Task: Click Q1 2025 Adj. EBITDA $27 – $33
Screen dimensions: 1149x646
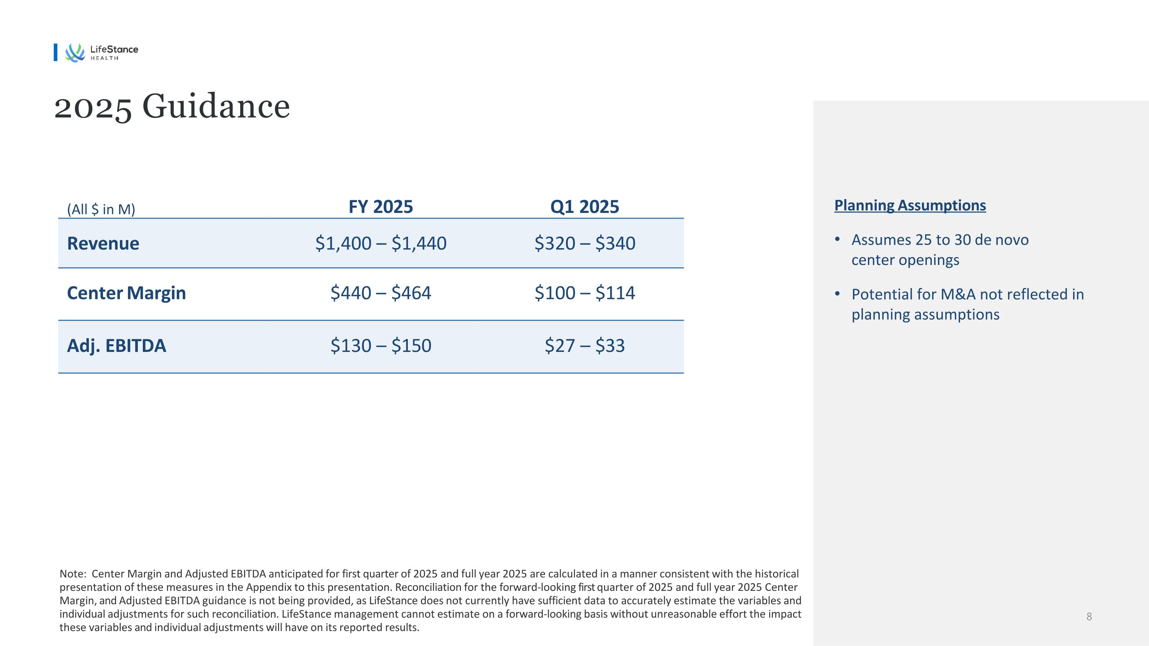Action: 584,345
